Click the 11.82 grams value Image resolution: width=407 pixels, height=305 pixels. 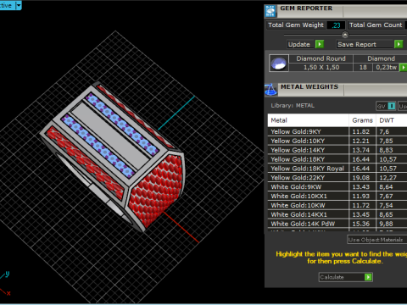tap(360, 131)
